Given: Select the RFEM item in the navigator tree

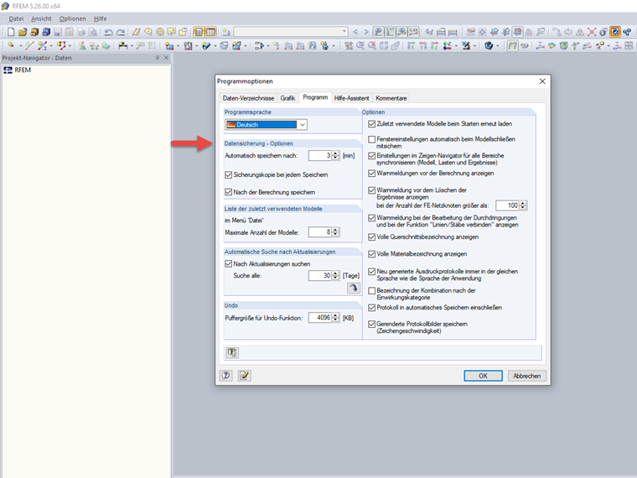Looking at the screenshot, I should pos(23,70).
